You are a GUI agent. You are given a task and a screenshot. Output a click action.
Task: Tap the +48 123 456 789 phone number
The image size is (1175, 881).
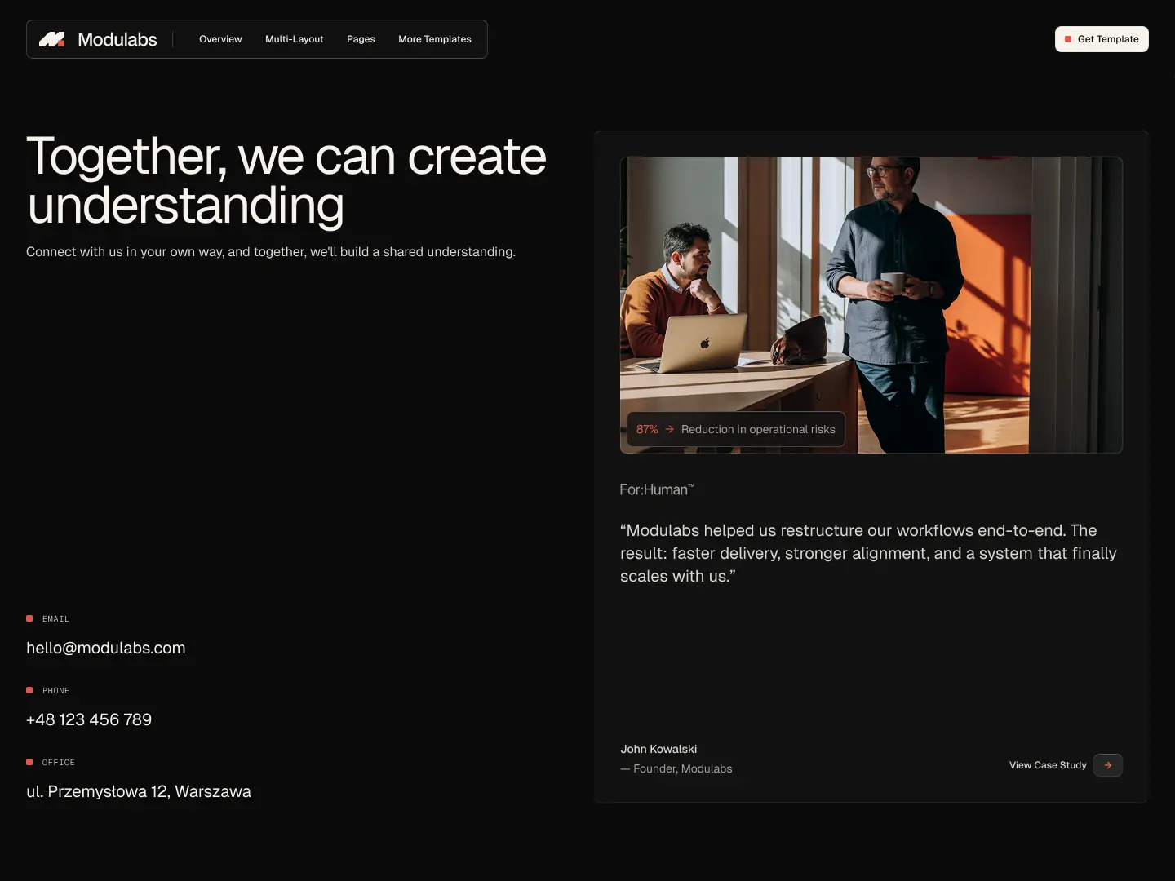point(89,719)
